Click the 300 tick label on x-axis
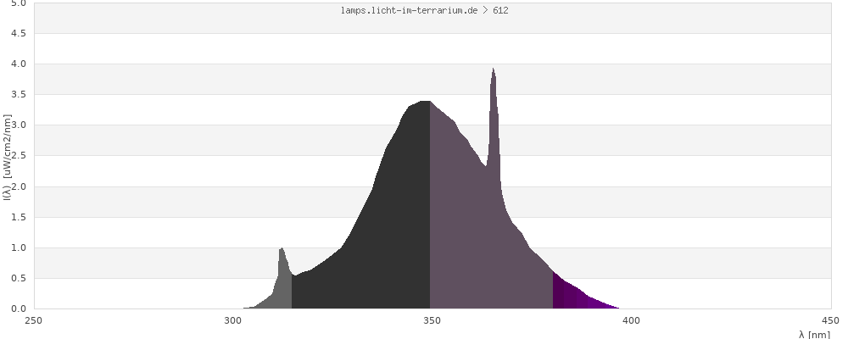The image size is (848, 339). 232,320
